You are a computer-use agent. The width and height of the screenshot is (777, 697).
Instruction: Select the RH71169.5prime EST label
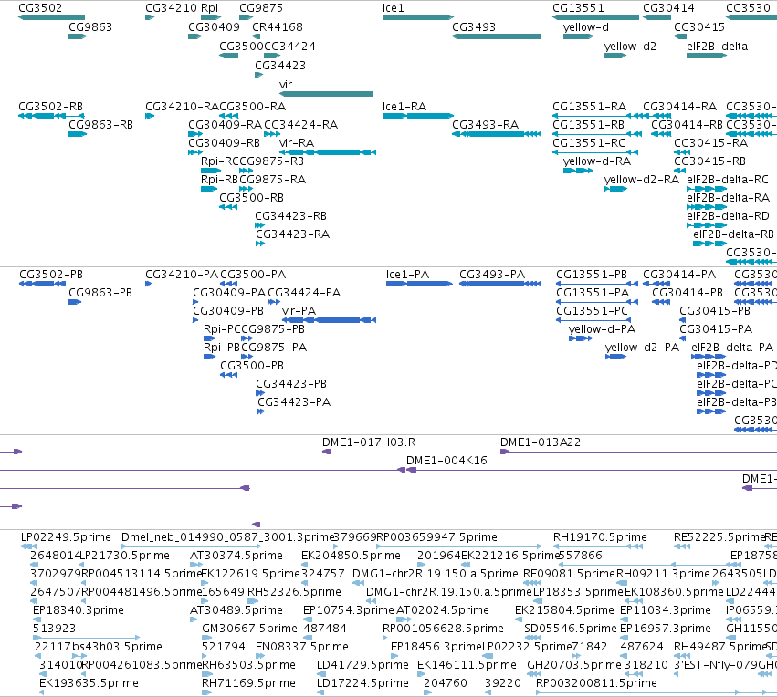(248, 683)
